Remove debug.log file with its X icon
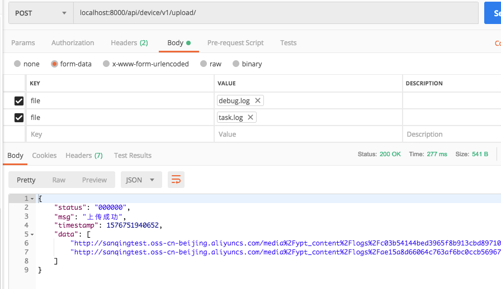501x289 pixels. (257, 101)
